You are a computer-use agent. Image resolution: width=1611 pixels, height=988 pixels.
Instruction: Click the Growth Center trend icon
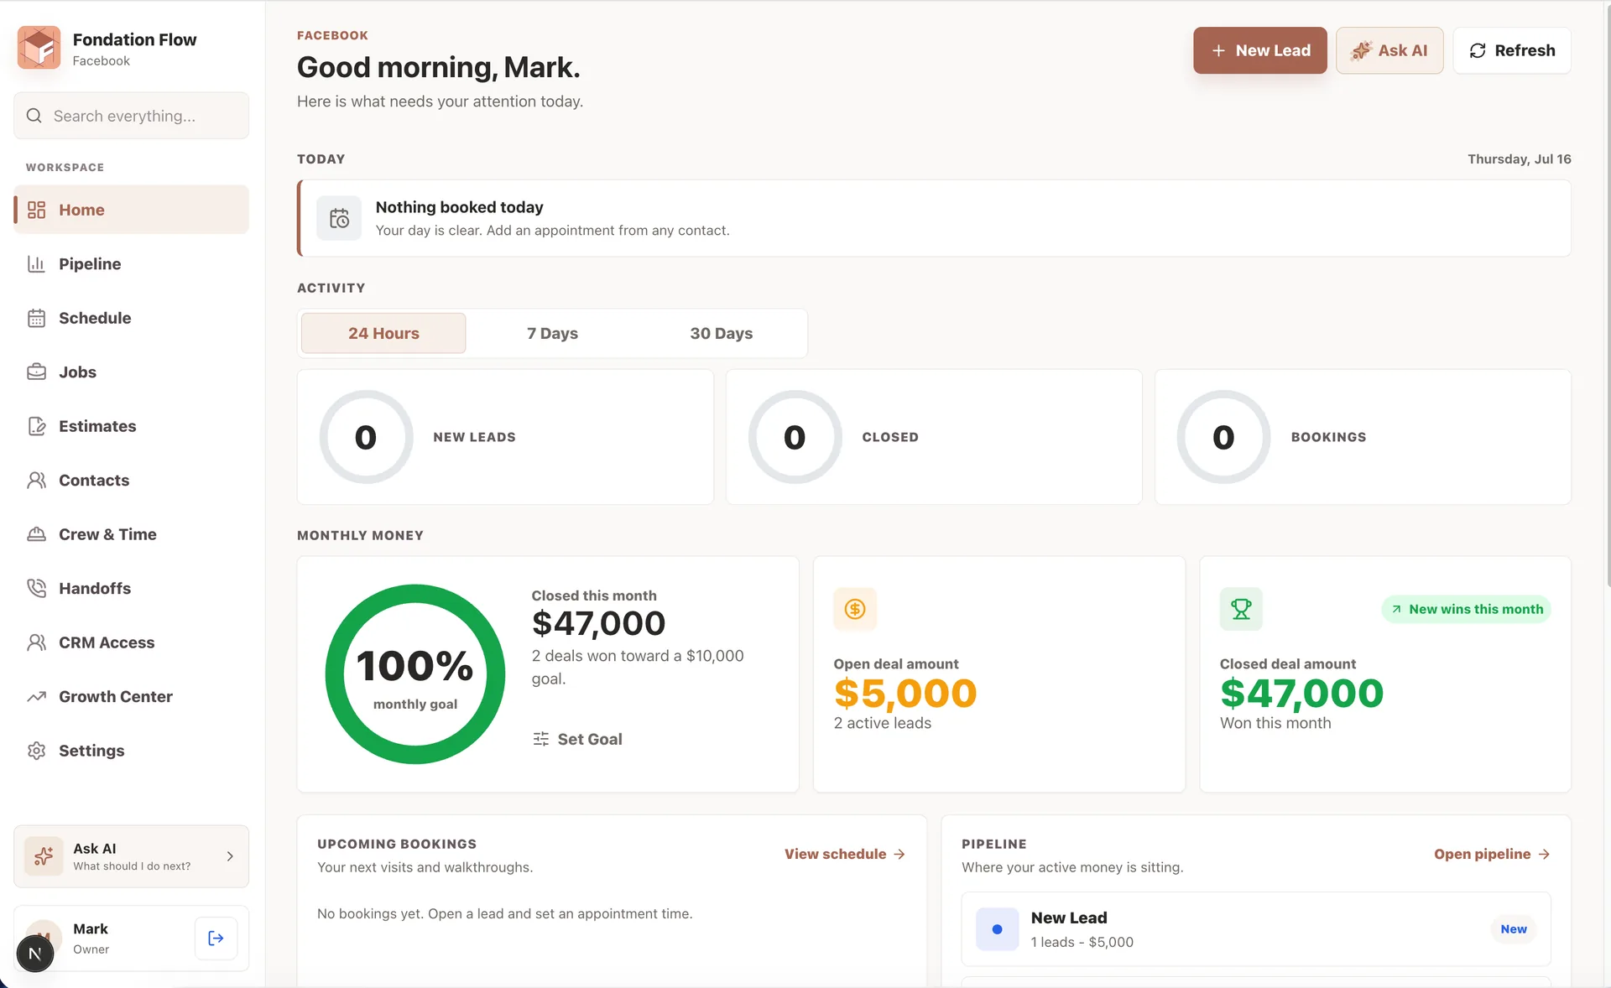36,696
